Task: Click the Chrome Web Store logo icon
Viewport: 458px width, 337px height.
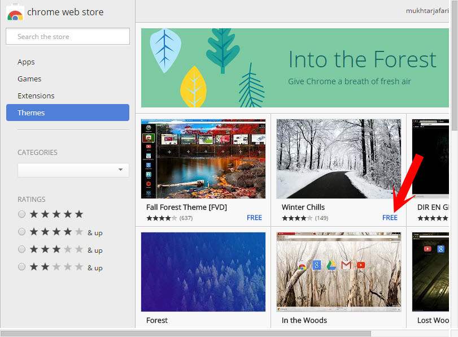Action: (x=15, y=12)
